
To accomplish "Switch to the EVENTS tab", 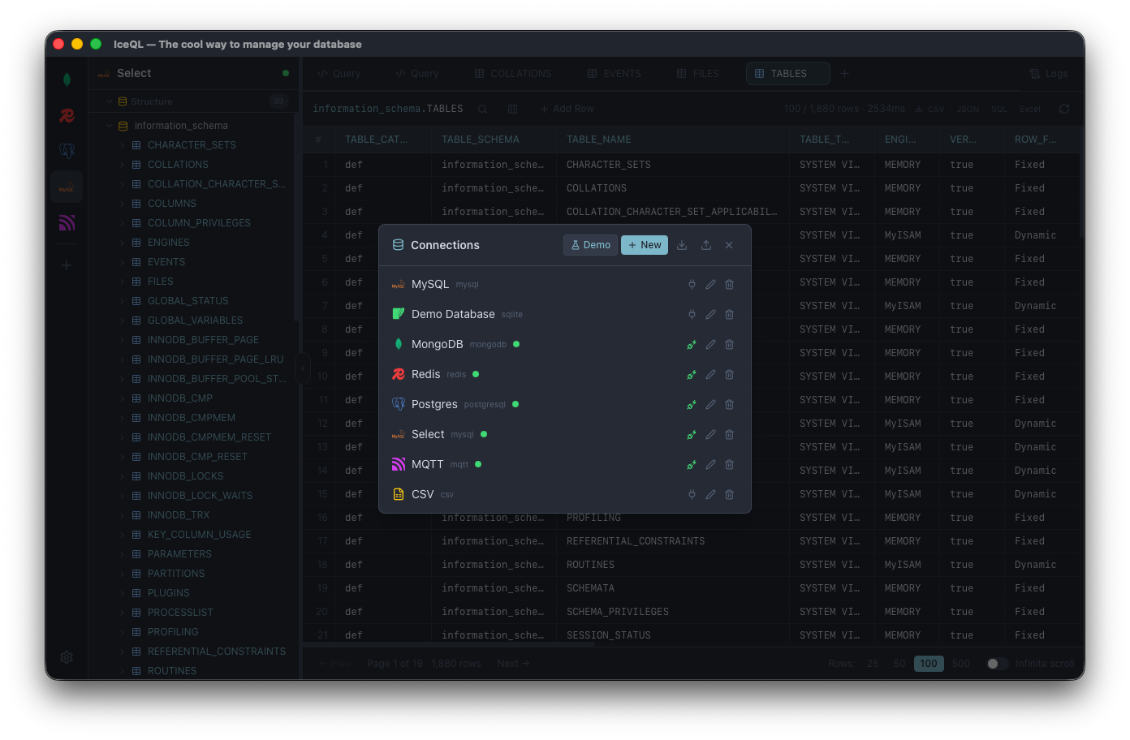I will 615,74.
